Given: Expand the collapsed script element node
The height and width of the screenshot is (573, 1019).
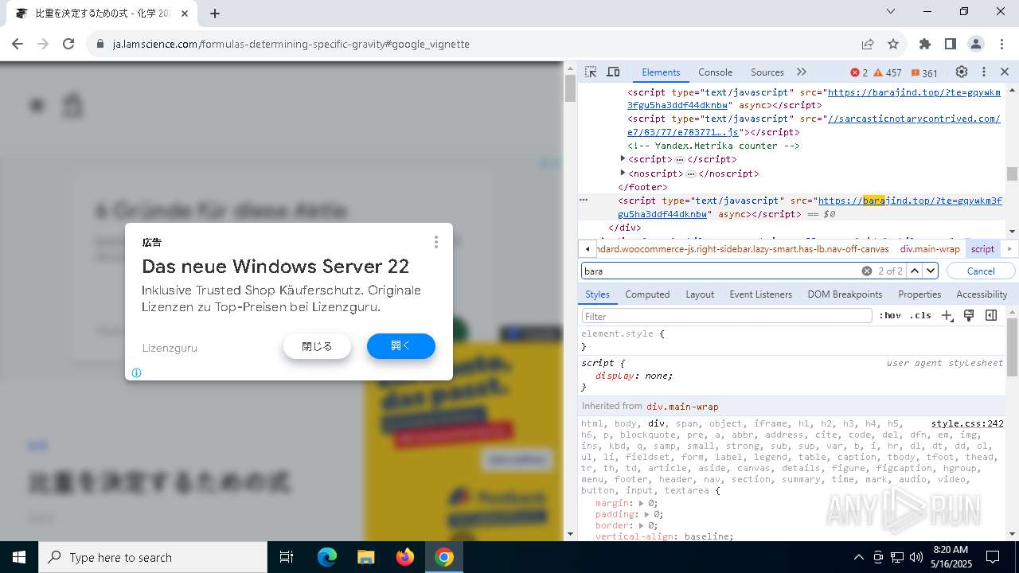Looking at the screenshot, I should click(x=623, y=159).
